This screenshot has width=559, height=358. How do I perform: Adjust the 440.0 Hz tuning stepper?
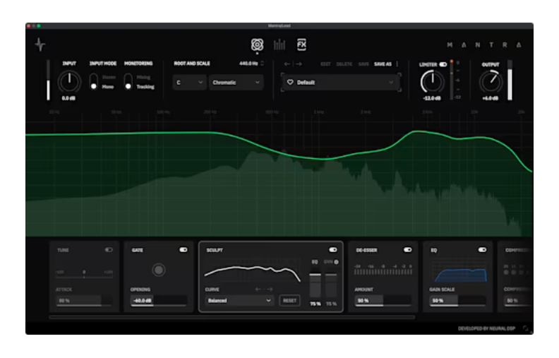263,64
